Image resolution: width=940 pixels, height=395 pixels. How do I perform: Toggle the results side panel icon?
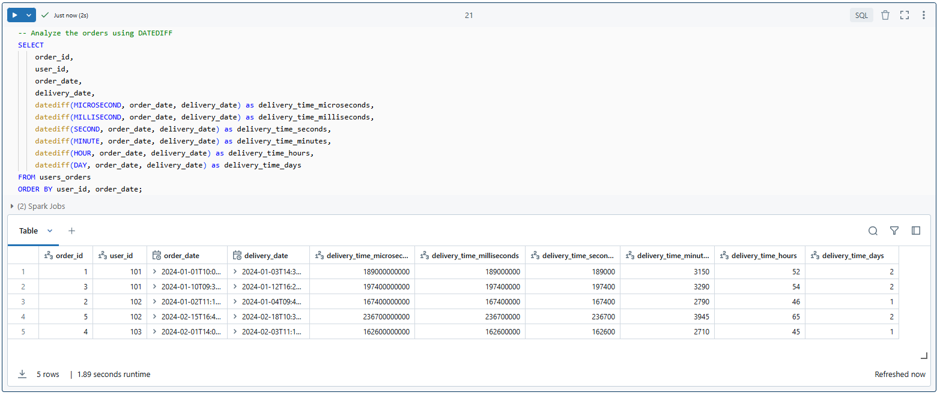point(915,231)
